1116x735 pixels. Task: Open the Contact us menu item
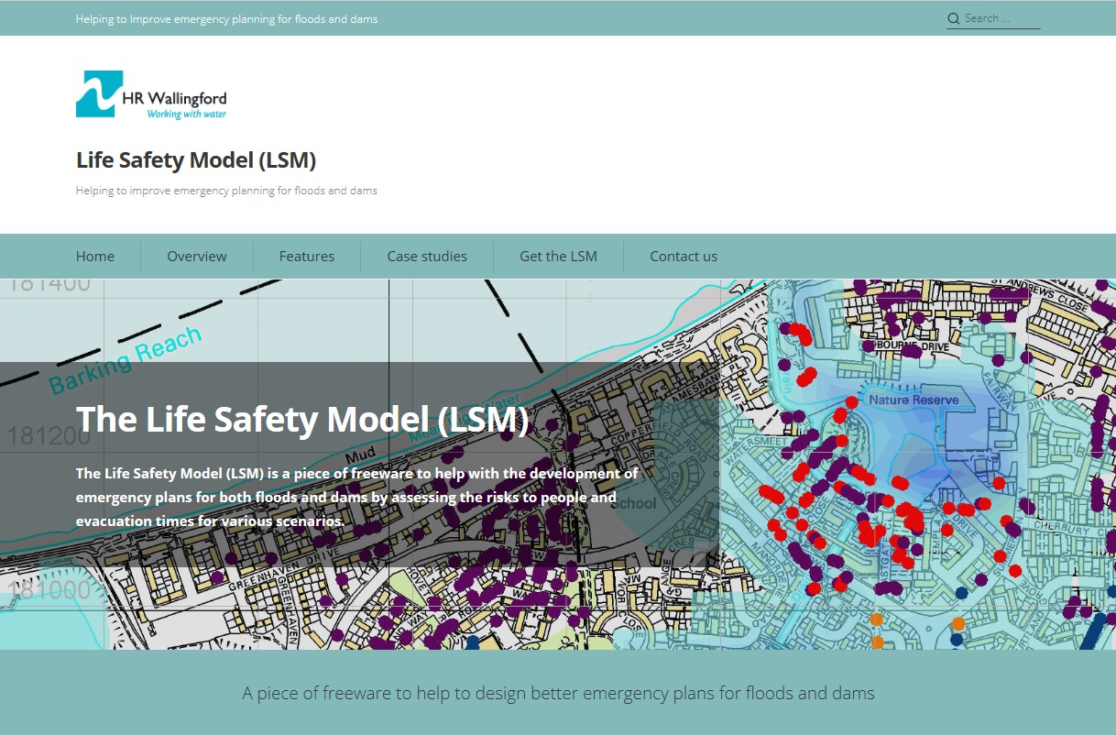pyautogui.click(x=684, y=257)
